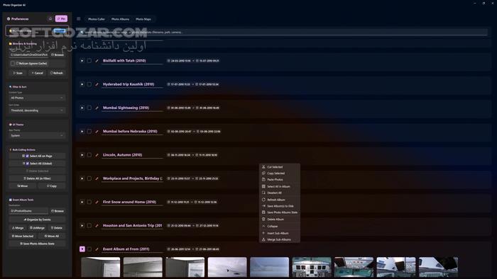Click the pencil icon for Houston and San Antonio Trip
The width and height of the screenshot is (497, 279).
[x=97, y=226]
